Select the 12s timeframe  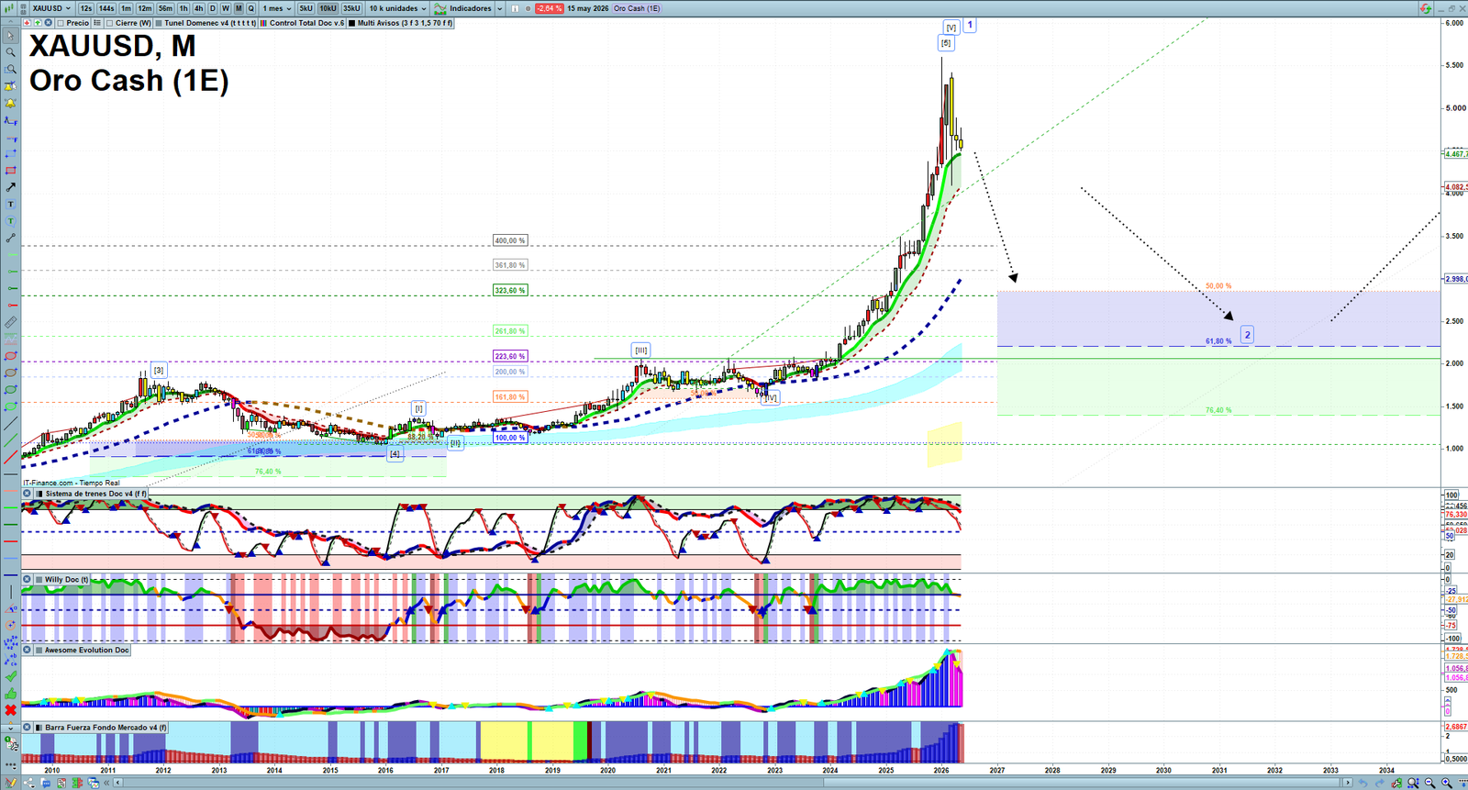(x=85, y=8)
